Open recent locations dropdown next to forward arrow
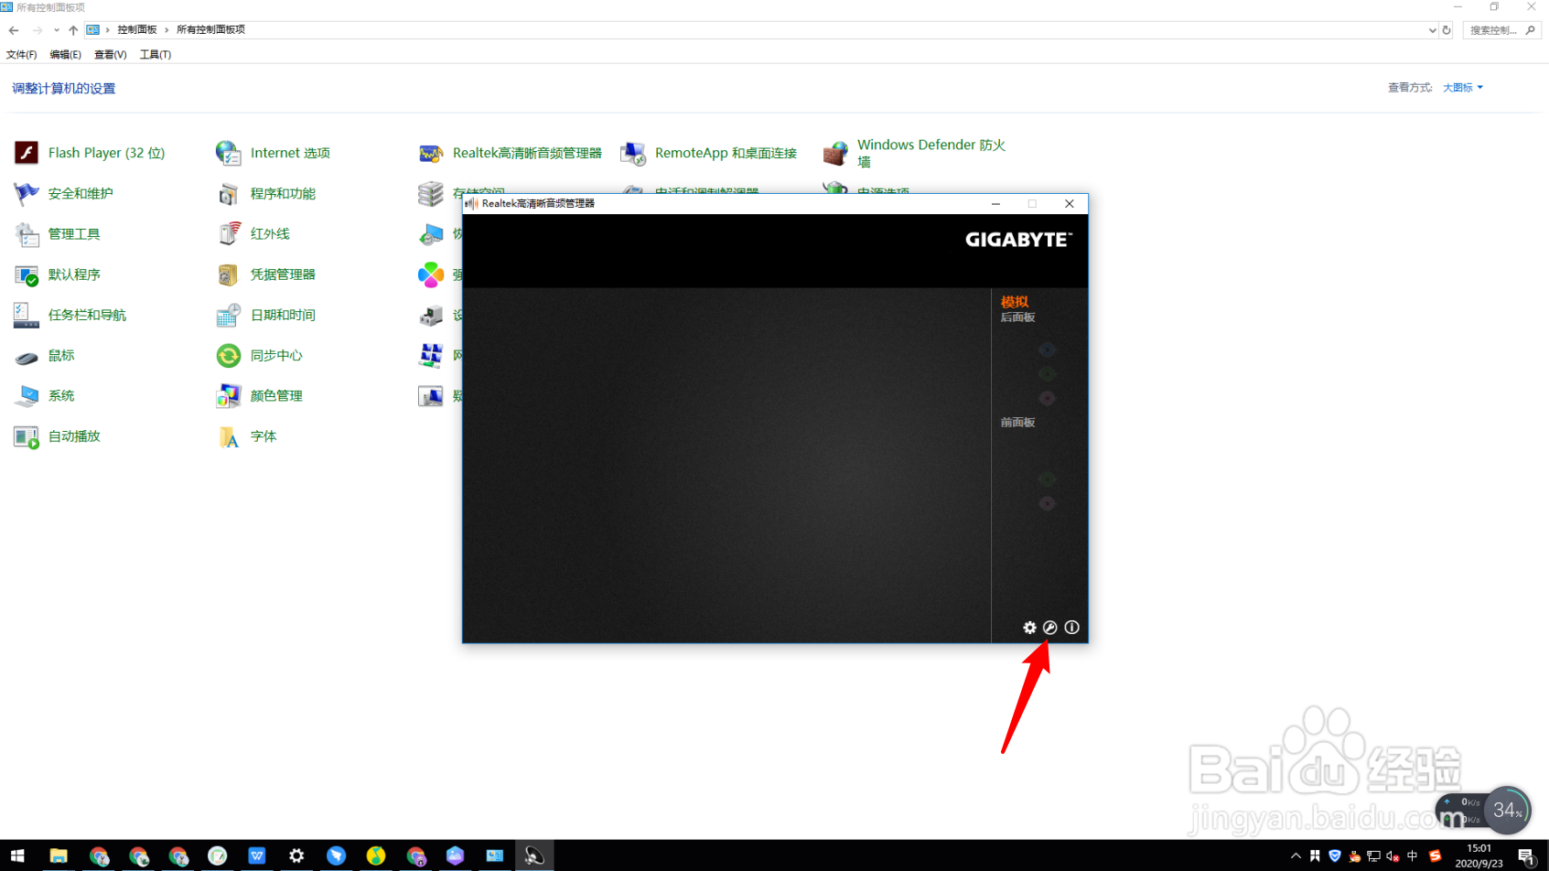 pos(57,30)
